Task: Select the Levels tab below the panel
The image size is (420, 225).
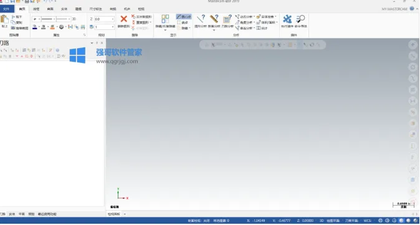Action: coord(31,214)
